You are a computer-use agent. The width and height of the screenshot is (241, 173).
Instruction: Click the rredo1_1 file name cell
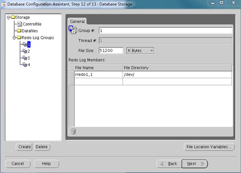98,74
